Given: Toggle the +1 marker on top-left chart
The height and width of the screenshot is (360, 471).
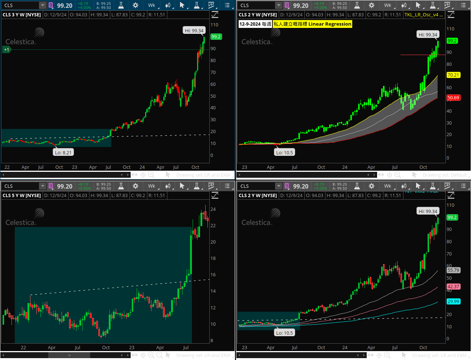Looking at the screenshot, I should click(7, 49).
